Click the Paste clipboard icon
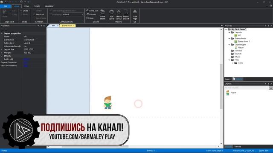 (5, 12)
